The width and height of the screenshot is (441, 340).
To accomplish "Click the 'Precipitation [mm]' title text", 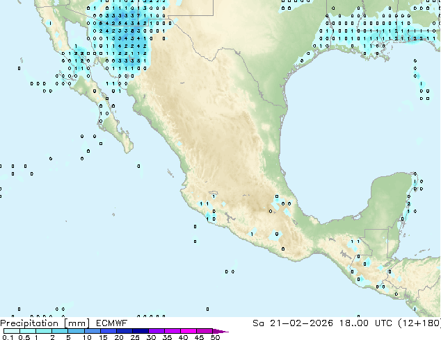I will click(45, 323).
